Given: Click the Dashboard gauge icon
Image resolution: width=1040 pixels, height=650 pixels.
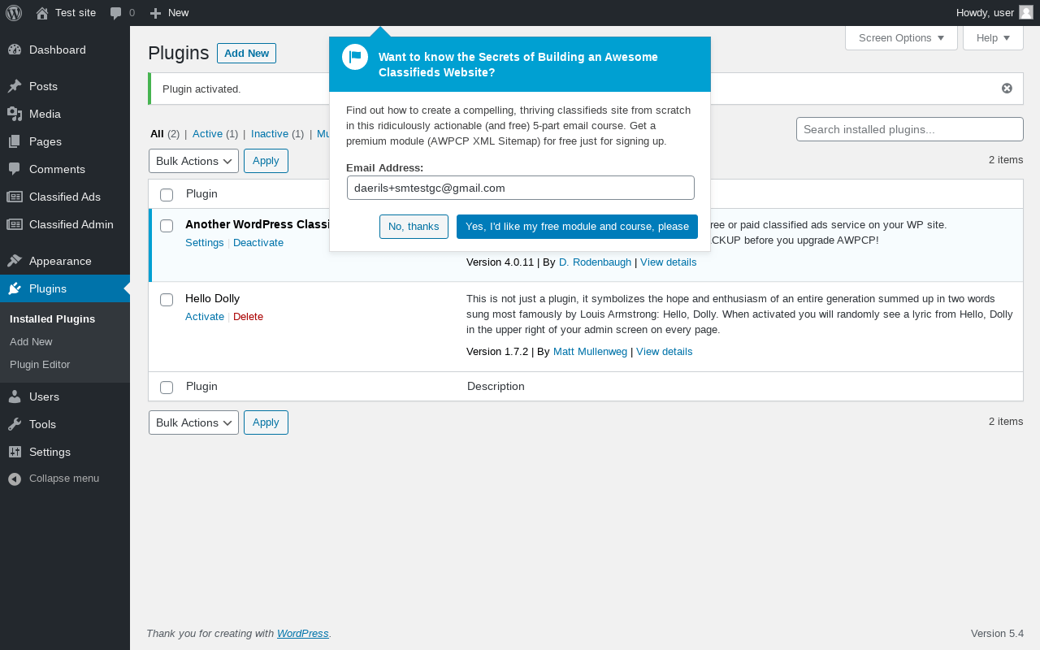Looking at the screenshot, I should (x=15, y=50).
